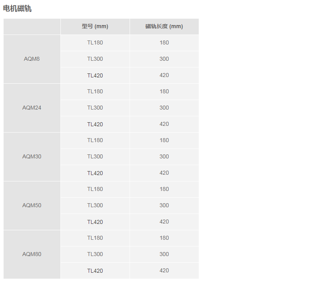Select the AQM24 series cell
The width and height of the screenshot is (320, 287).
(x=32, y=108)
